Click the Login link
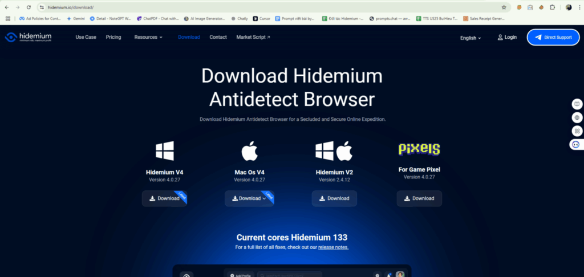 click(x=507, y=37)
